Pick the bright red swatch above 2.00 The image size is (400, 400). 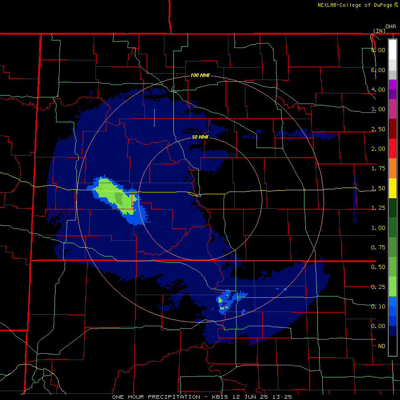(x=392, y=148)
